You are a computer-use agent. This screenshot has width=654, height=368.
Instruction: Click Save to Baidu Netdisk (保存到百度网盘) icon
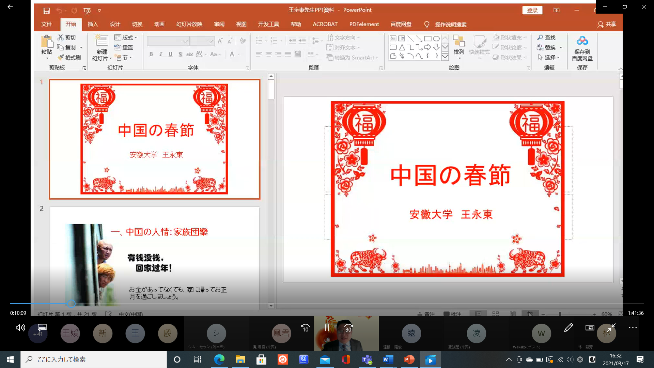pyautogui.click(x=582, y=48)
